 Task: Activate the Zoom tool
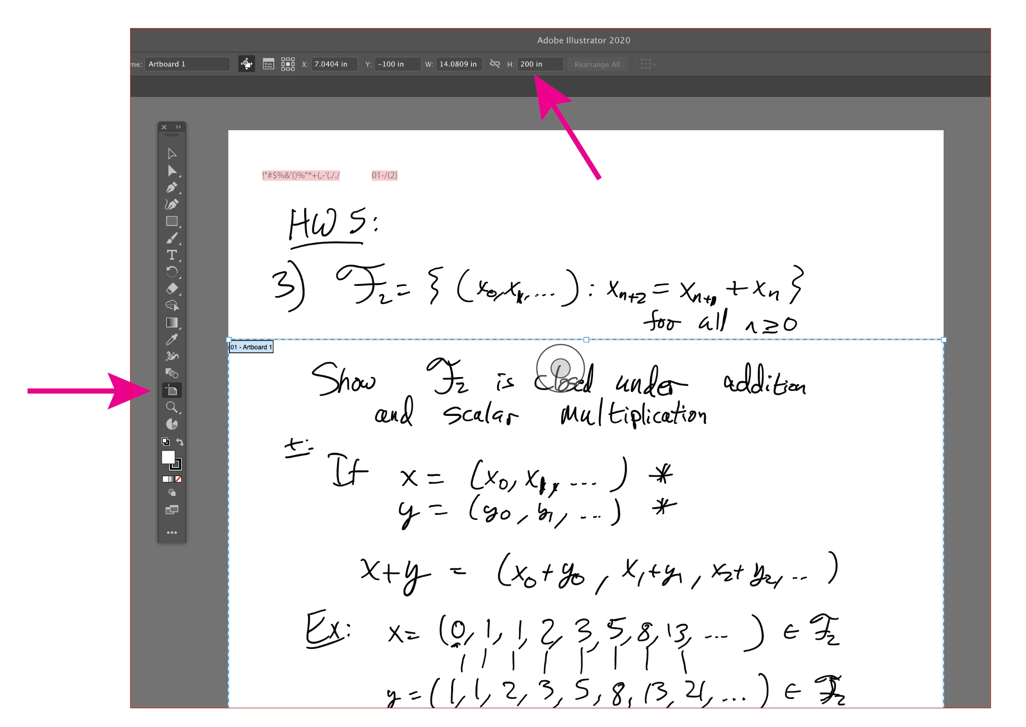tap(172, 407)
